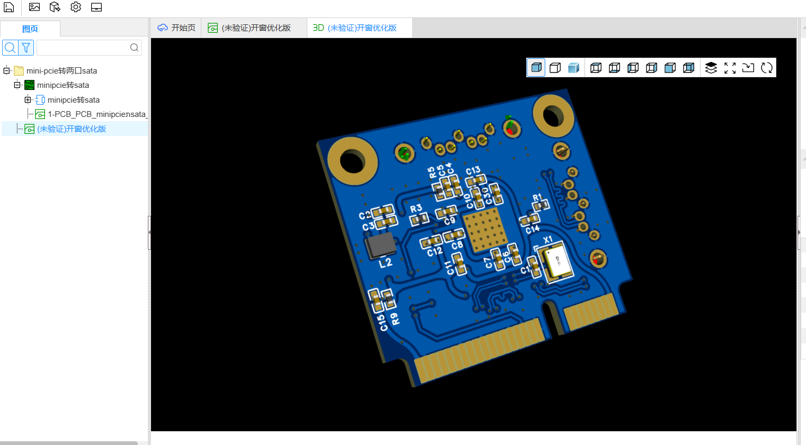Toggle the bottom panel layout icon

96,7
